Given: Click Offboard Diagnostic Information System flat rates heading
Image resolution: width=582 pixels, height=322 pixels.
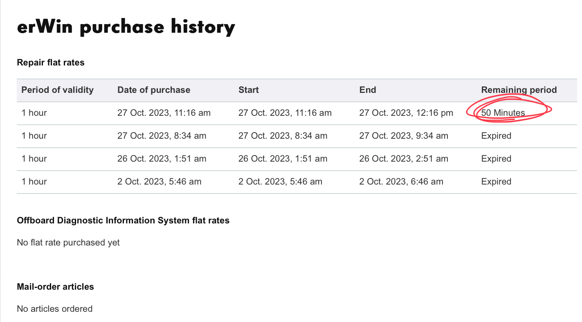Looking at the screenshot, I should pyautogui.click(x=123, y=221).
